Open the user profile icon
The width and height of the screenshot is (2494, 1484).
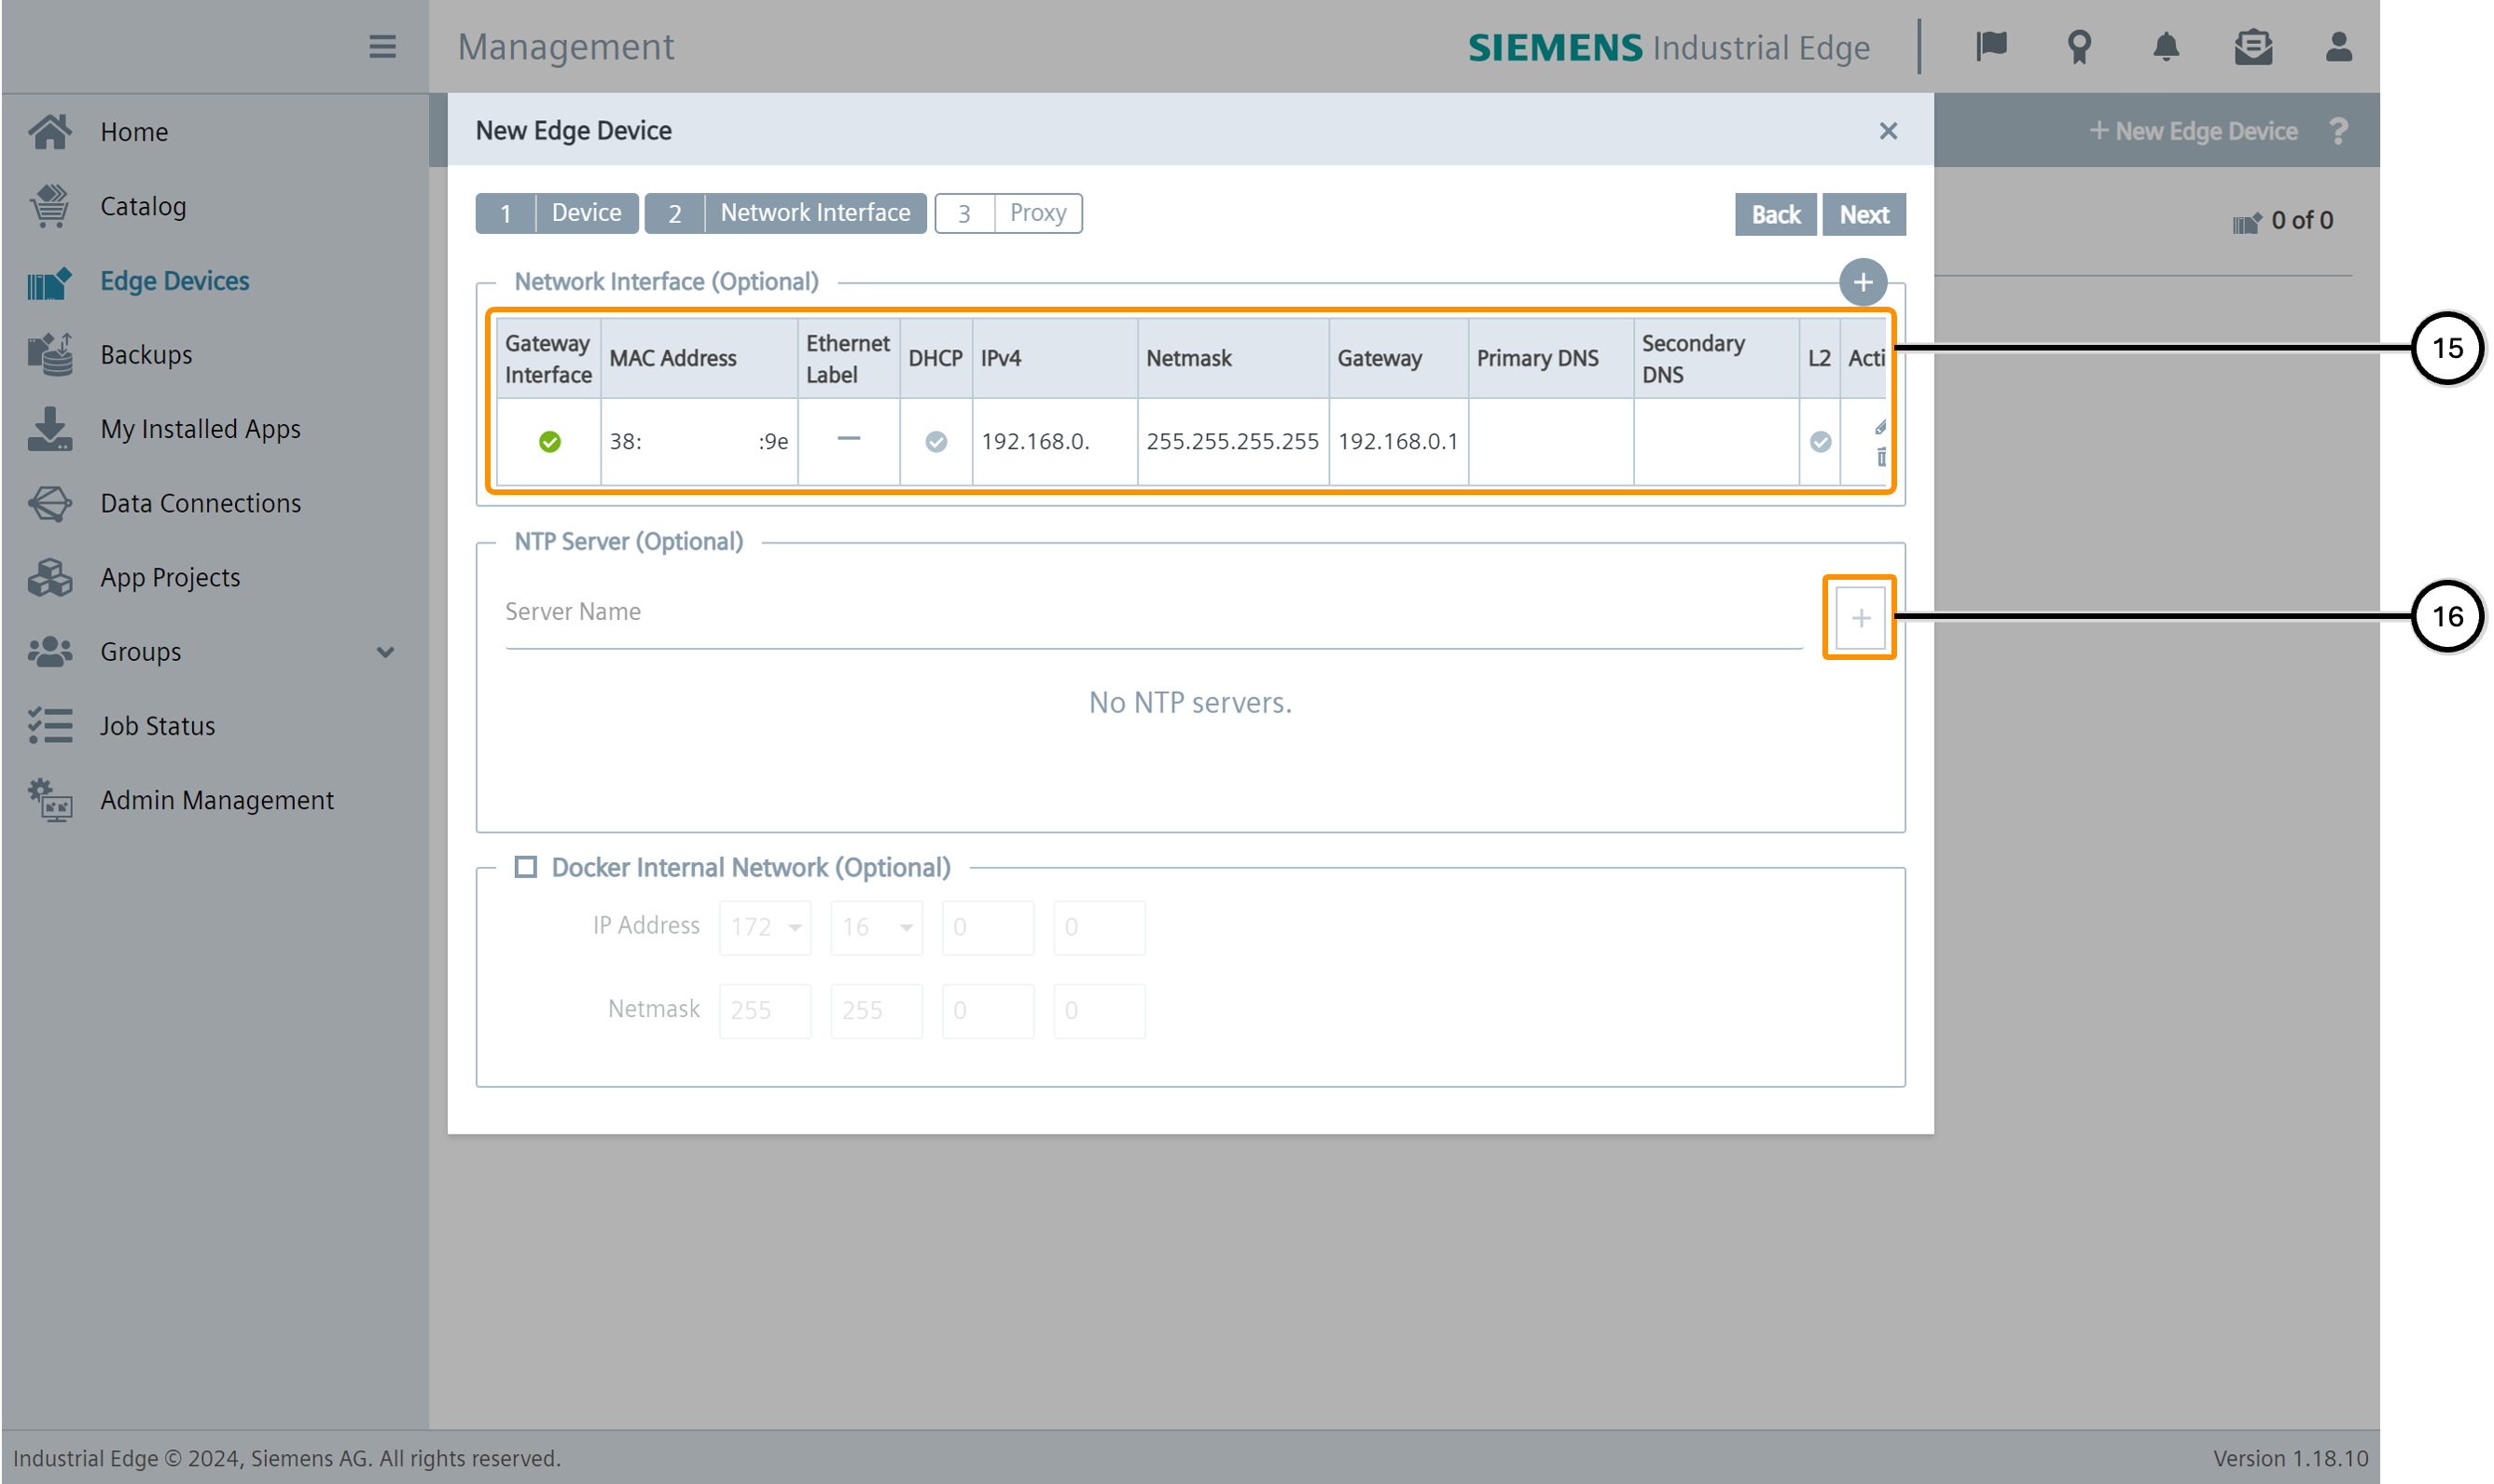point(2338,47)
